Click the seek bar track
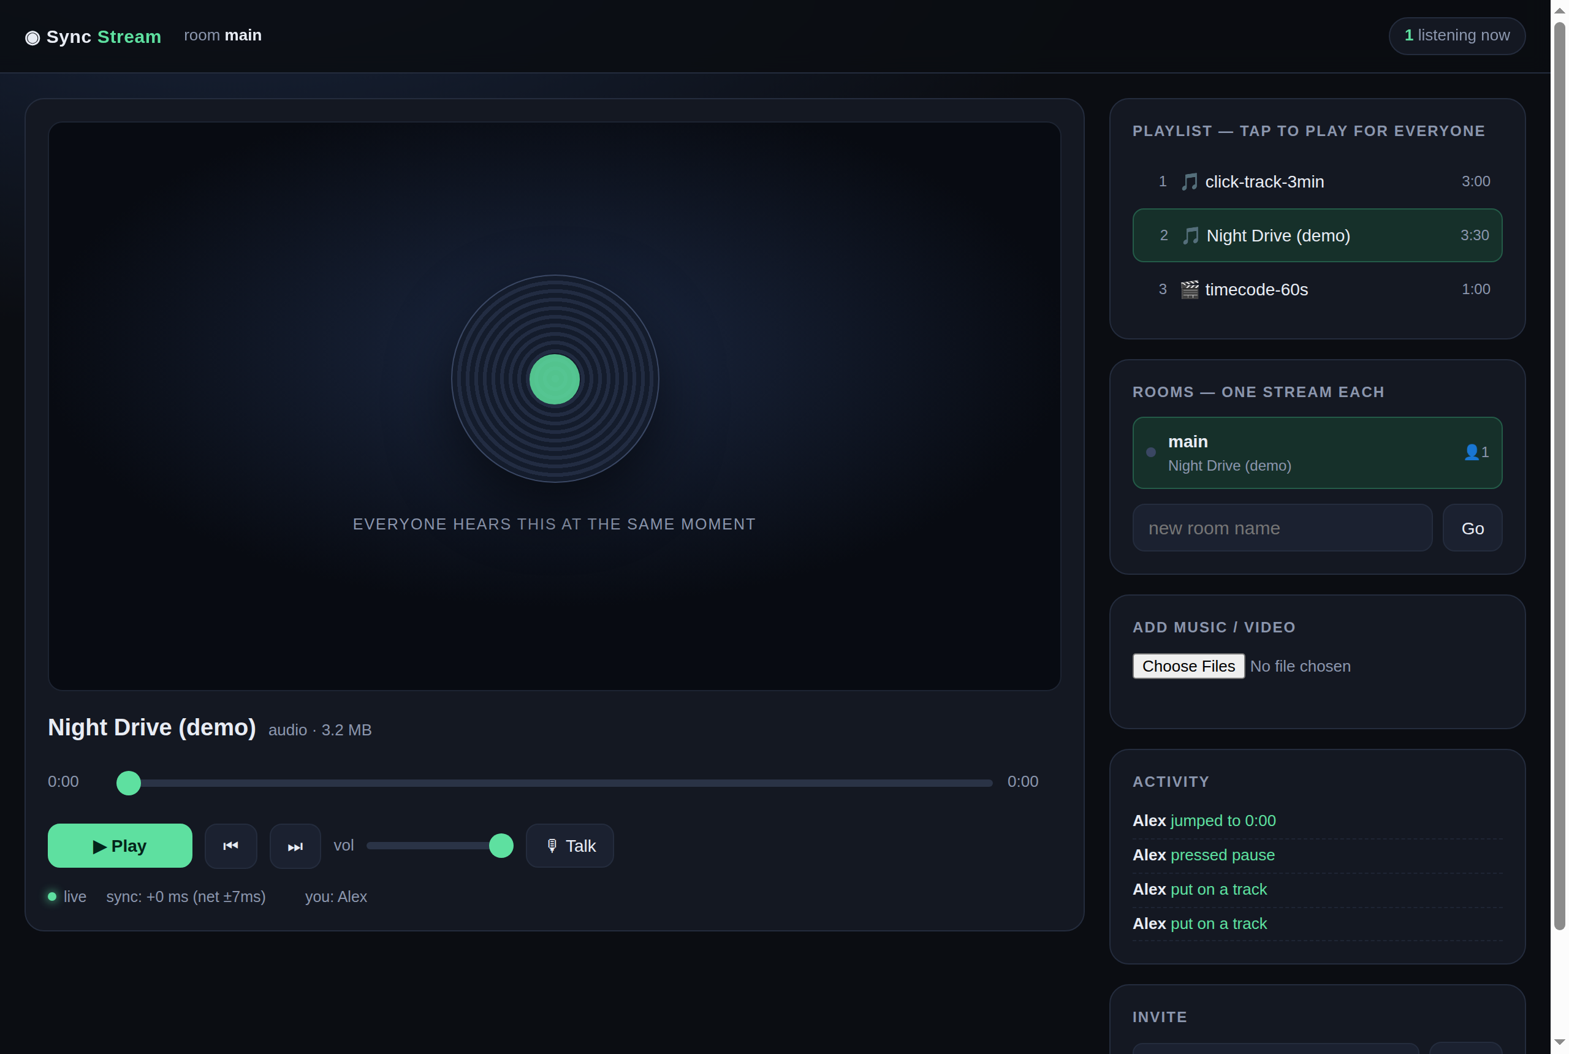The height and width of the screenshot is (1054, 1569). [555, 783]
